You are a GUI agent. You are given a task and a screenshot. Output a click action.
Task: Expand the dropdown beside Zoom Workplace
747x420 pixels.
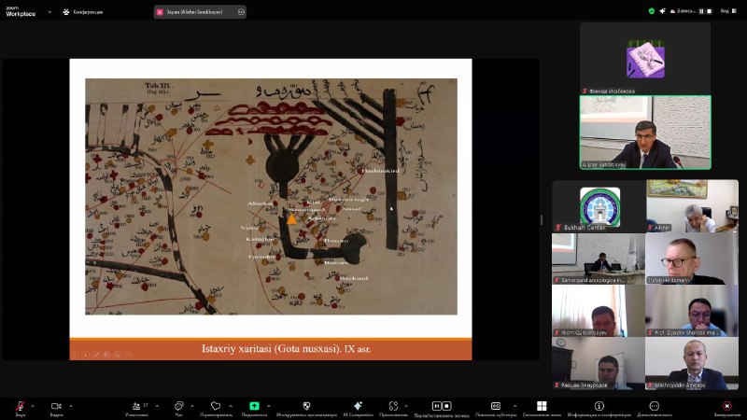49,12
